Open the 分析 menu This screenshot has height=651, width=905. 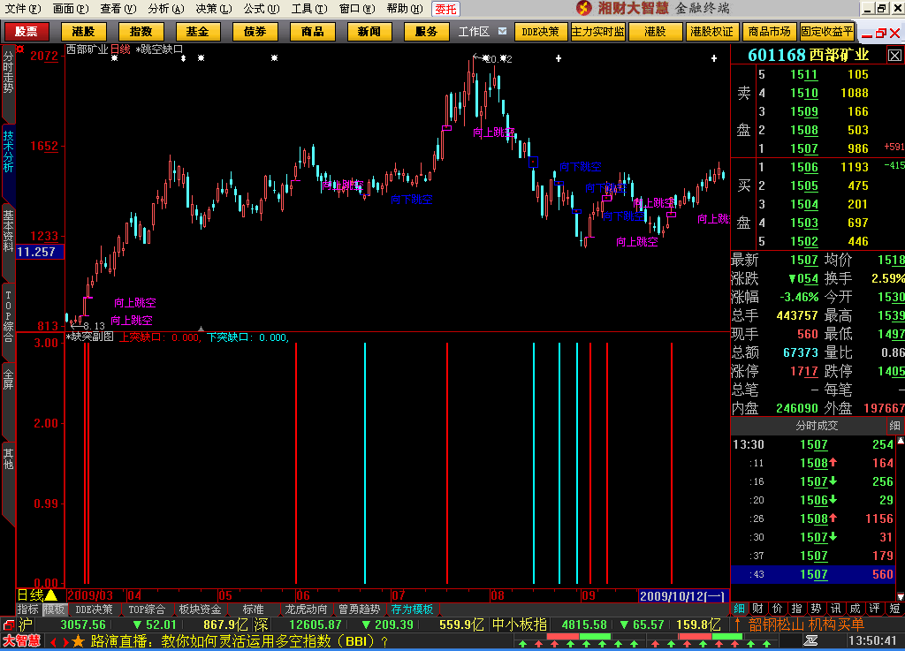click(165, 9)
